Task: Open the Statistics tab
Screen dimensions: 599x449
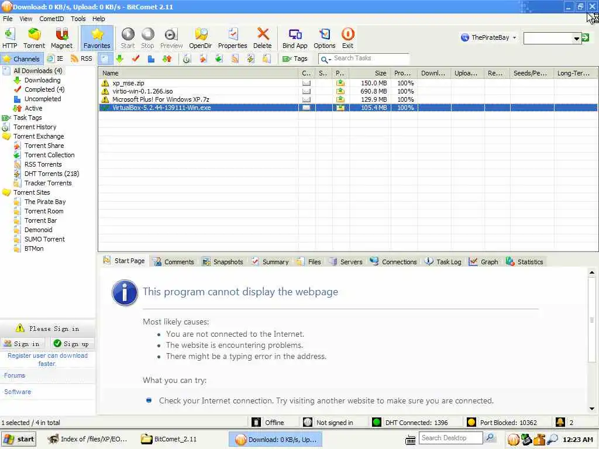Action: click(x=524, y=261)
